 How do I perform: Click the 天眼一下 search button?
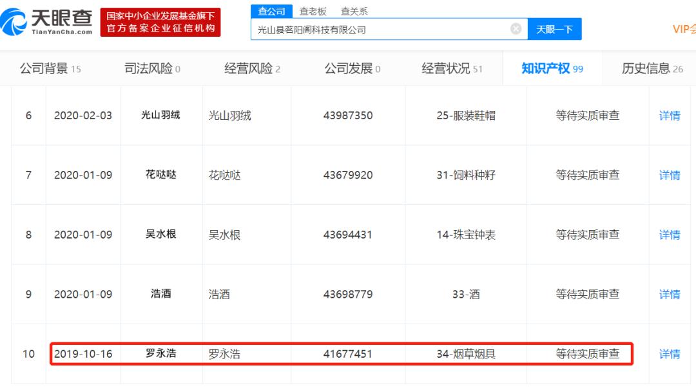(x=554, y=28)
